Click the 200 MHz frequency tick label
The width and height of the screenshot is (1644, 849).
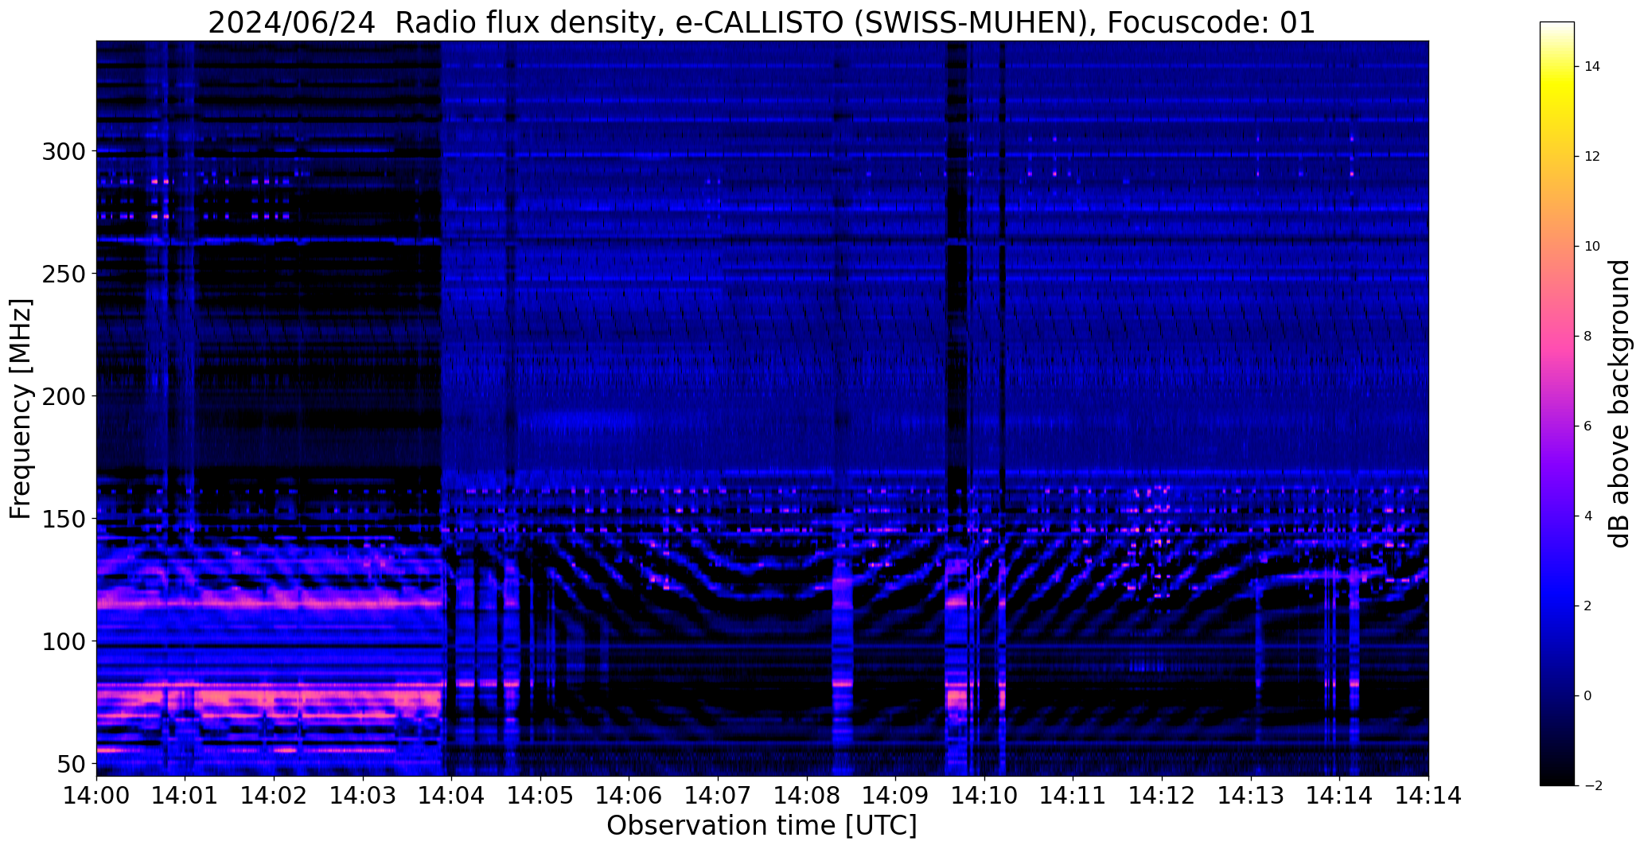tap(64, 396)
